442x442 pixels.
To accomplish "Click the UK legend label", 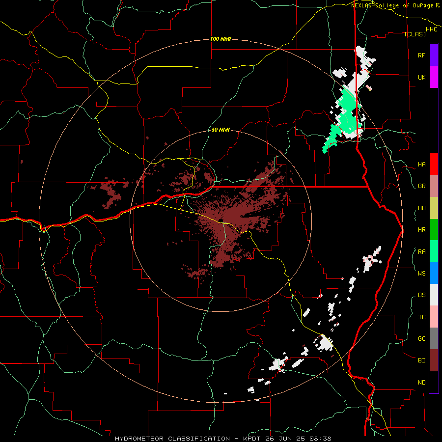I will [421, 77].
